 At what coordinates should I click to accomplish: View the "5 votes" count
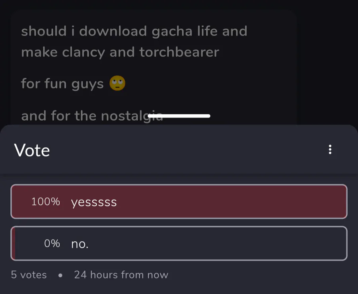(29, 275)
